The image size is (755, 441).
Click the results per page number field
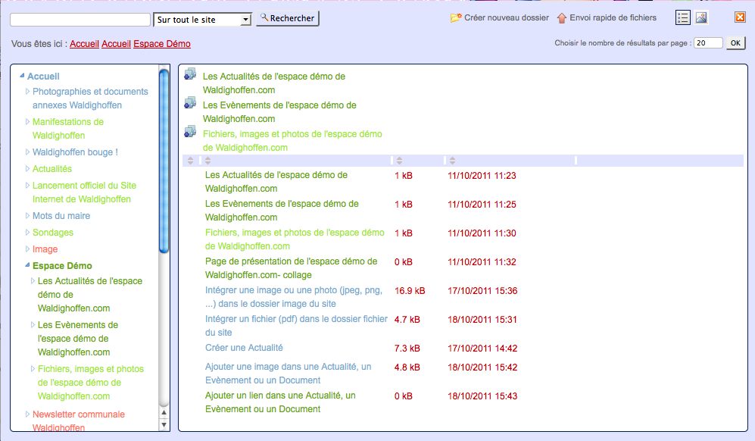[708, 43]
